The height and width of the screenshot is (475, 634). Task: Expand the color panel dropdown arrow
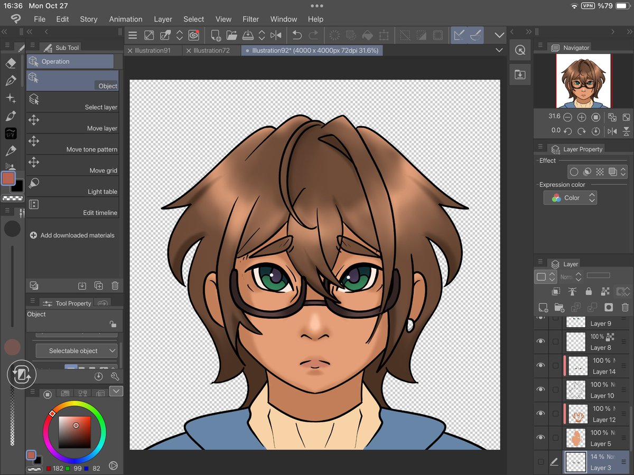pyautogui.click(x=116, y=391)
